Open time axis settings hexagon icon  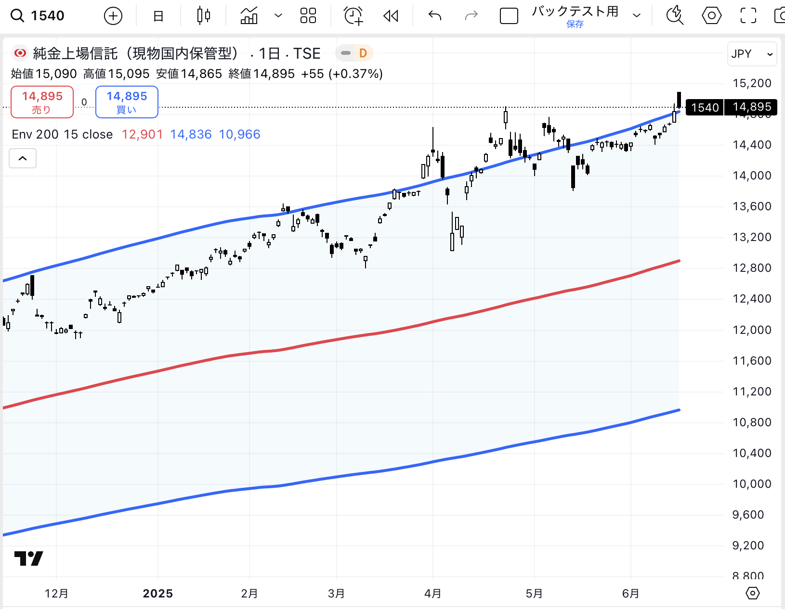[752, 593]
